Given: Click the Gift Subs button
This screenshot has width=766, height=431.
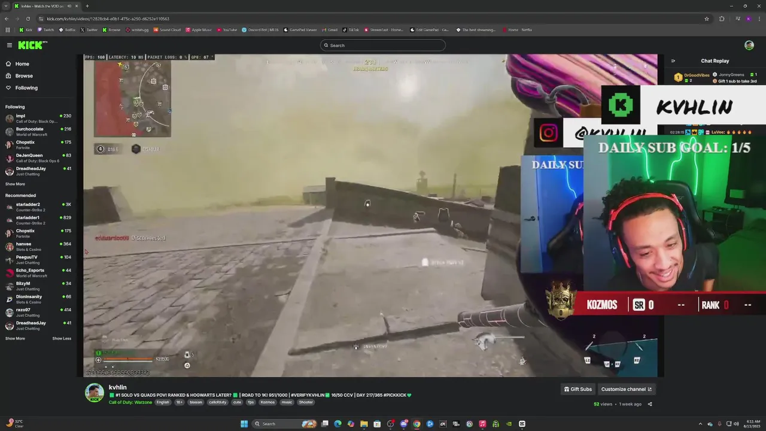Looking at the screenshot, I should (x=578, y=389).
